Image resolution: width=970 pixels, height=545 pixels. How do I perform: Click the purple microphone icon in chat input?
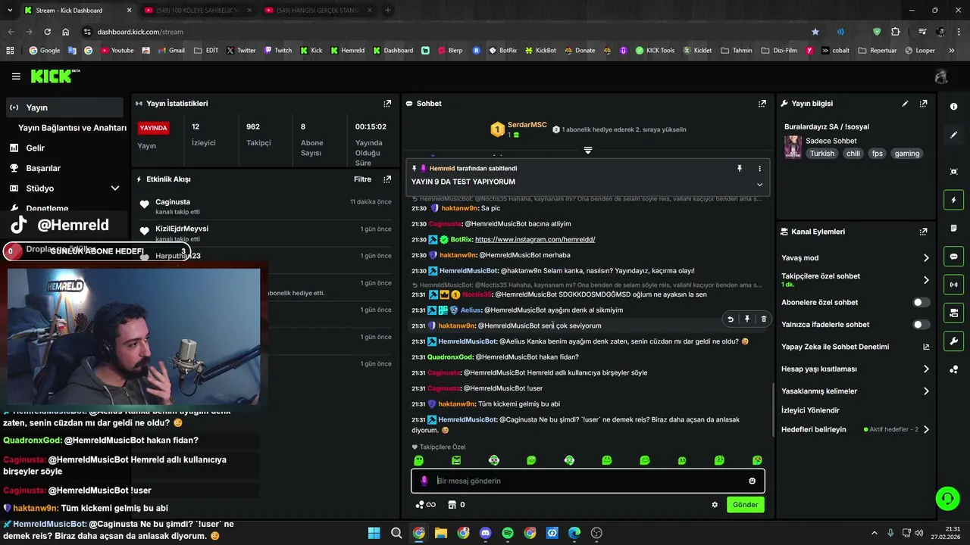(x=424, y=481)
